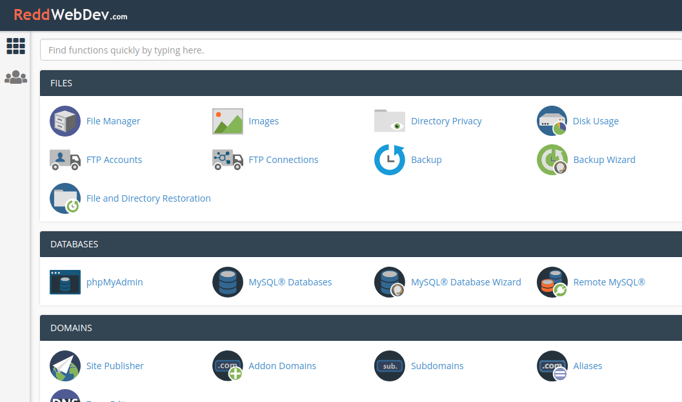Click the 'FTP Accounts' text link
The width and height of the screenshot is (682, 402).
(114, 160)
